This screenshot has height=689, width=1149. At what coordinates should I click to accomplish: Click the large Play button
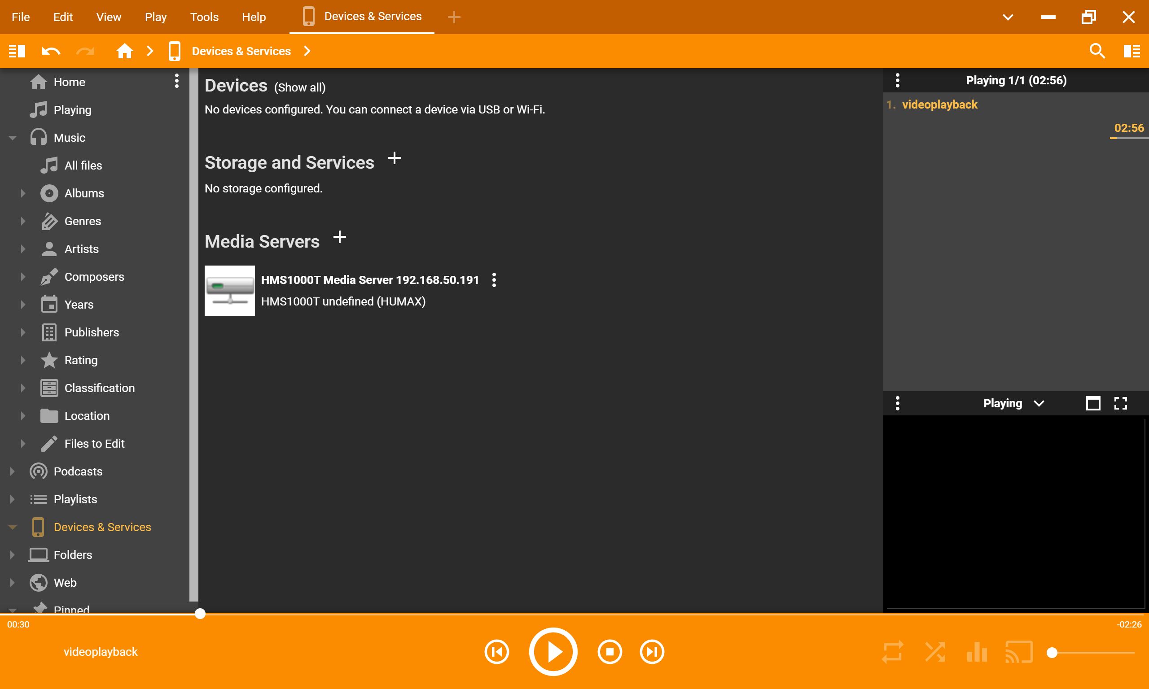click(553, 652)
